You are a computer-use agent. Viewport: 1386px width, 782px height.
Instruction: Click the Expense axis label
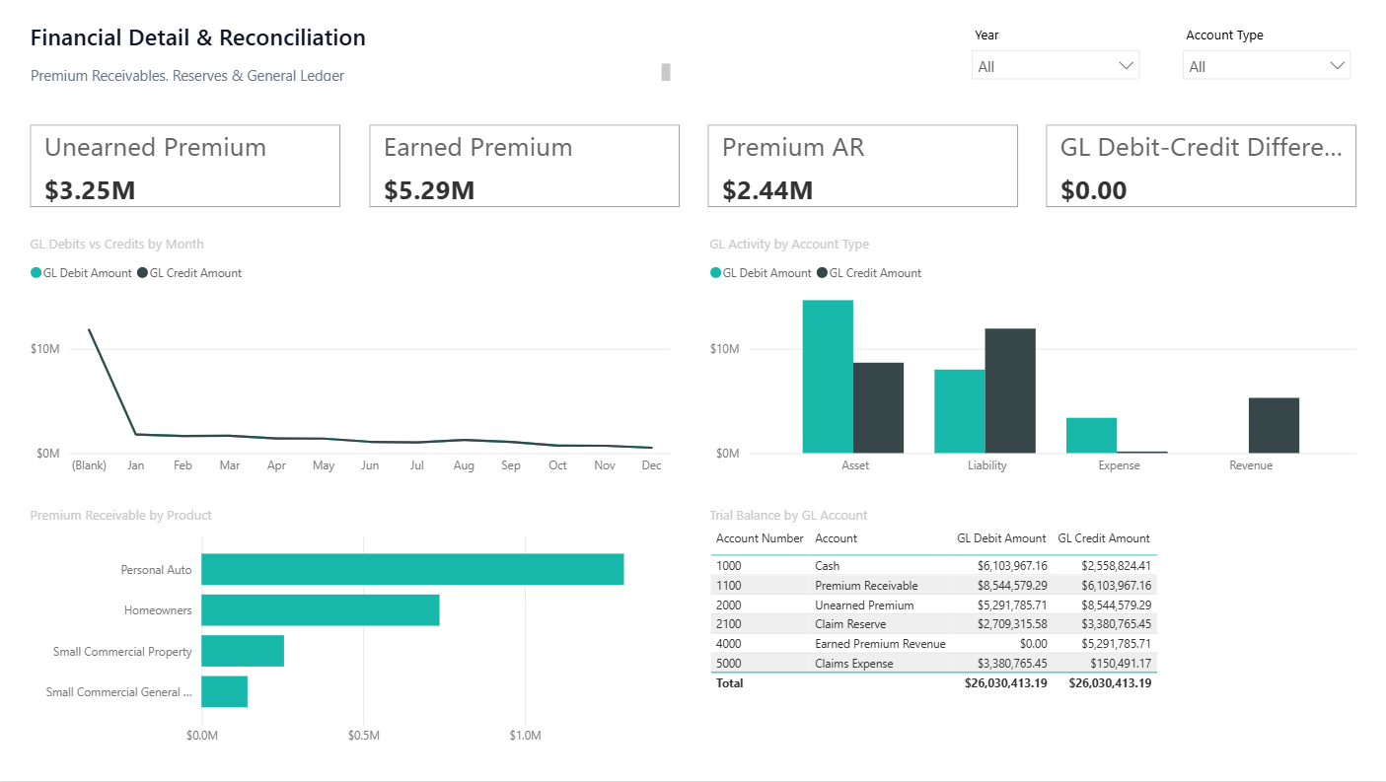point(1119,465)
